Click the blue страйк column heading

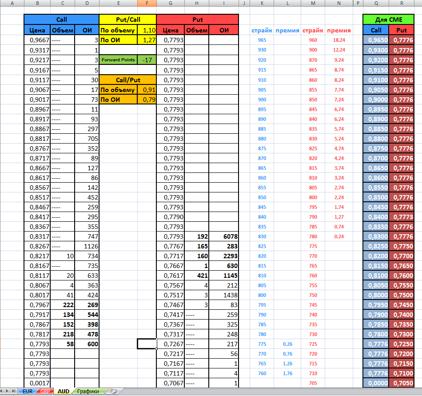point(262,30)
